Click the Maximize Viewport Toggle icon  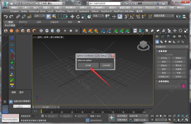[x=187, y=120]
